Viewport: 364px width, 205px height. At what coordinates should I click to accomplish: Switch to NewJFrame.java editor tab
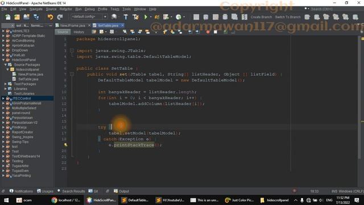[x=72, y=25]
